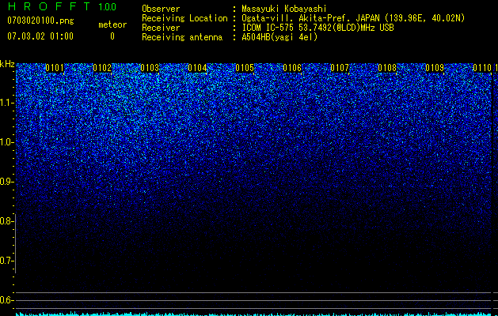
Task: Click the 0.7 frequency axis label
Action: pos(6,261)
